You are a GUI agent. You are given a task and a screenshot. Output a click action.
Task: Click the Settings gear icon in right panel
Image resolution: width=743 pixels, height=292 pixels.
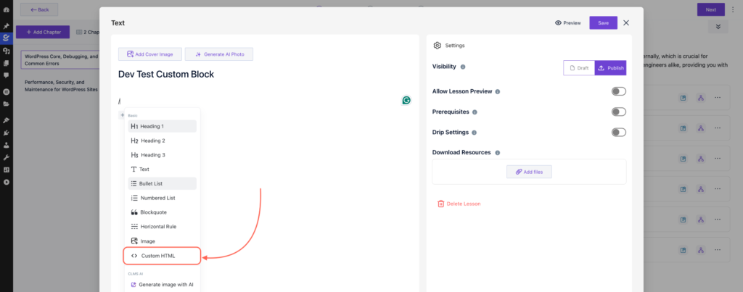tap(437, 45)
